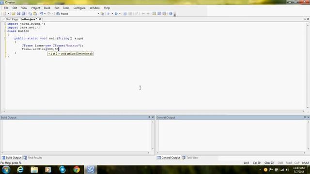Click the third view panel toolbar icon
Image resolution: width=310 pixels, height=174 pixels.
tap(164, 14)
